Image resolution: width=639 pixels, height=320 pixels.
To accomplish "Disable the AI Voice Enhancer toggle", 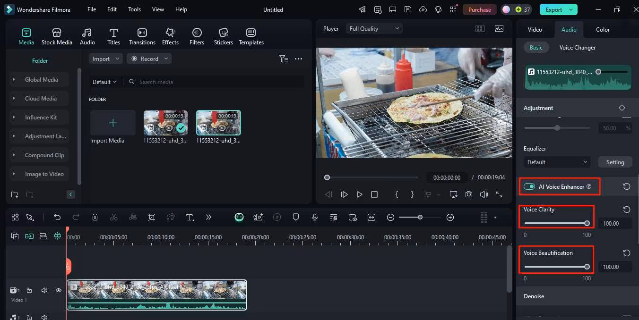I will pos(529,187).
